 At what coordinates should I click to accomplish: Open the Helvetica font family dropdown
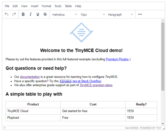[x=65, y=14]
